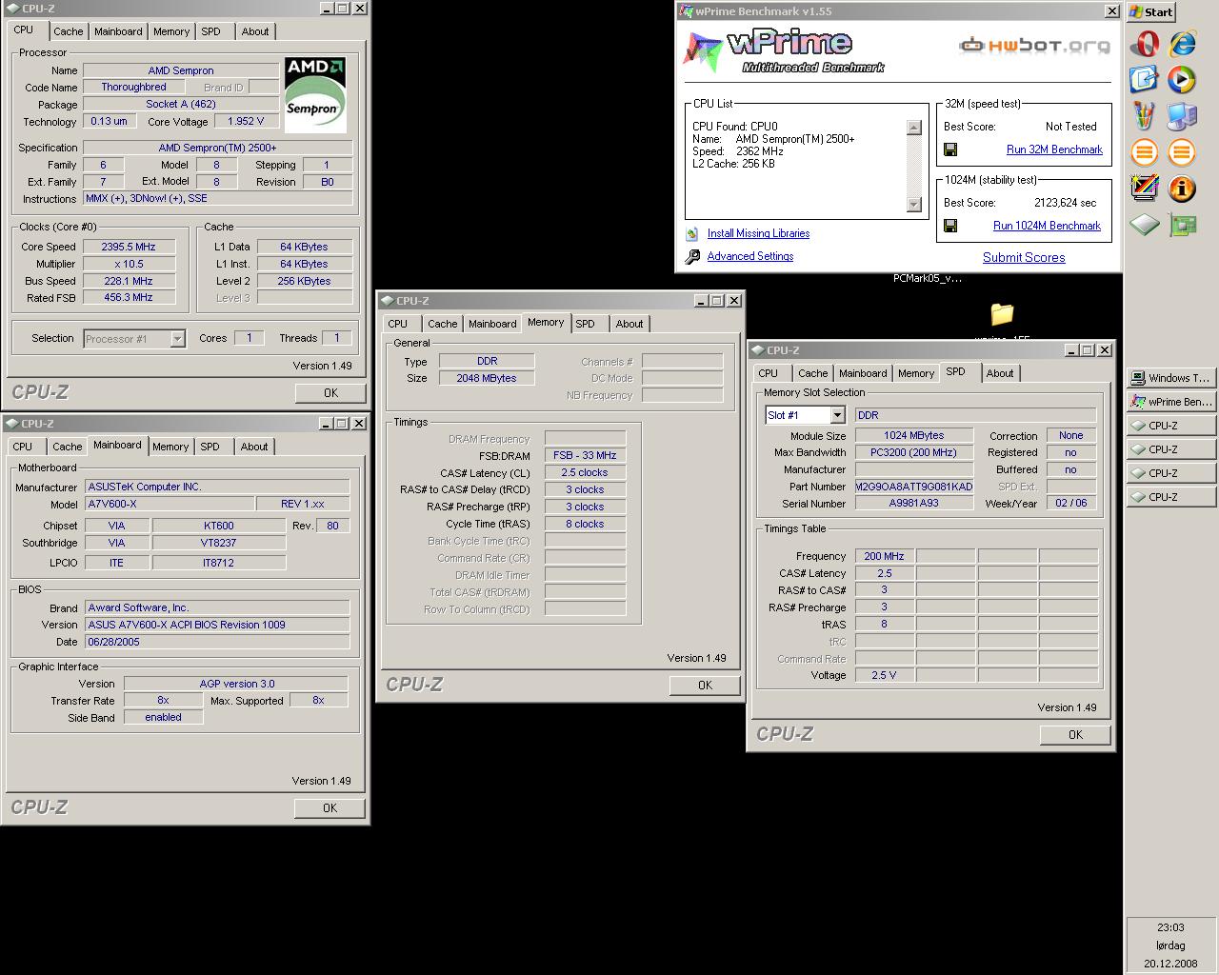Click Max Bandwidth PC3200 (200 MHz) field

[914, 452]
